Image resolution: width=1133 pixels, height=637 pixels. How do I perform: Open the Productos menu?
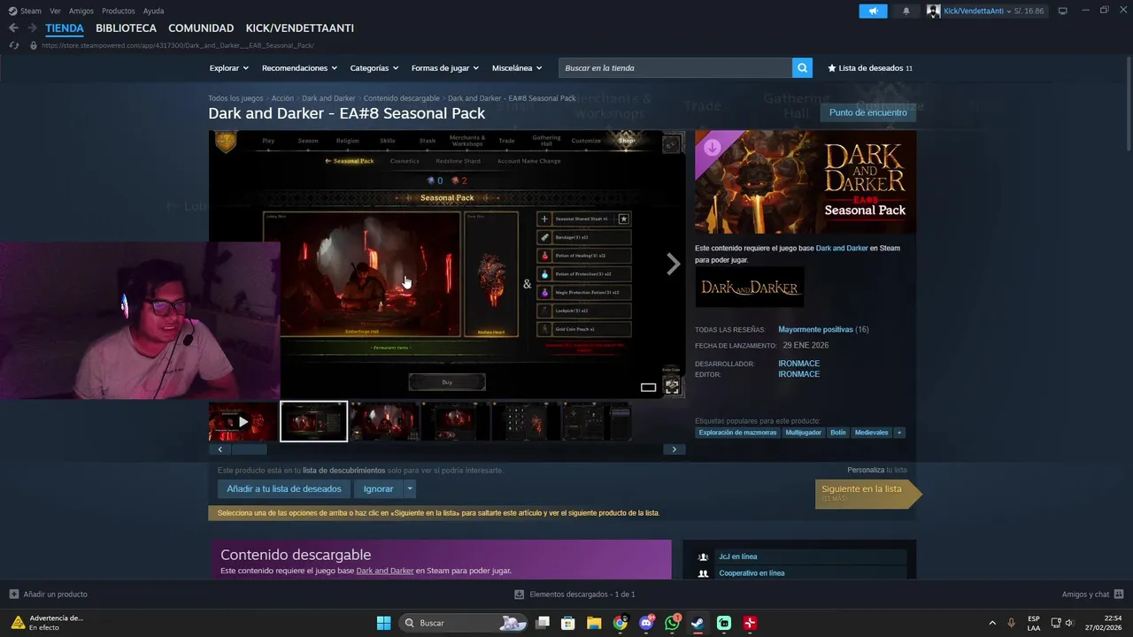(119, 11)
